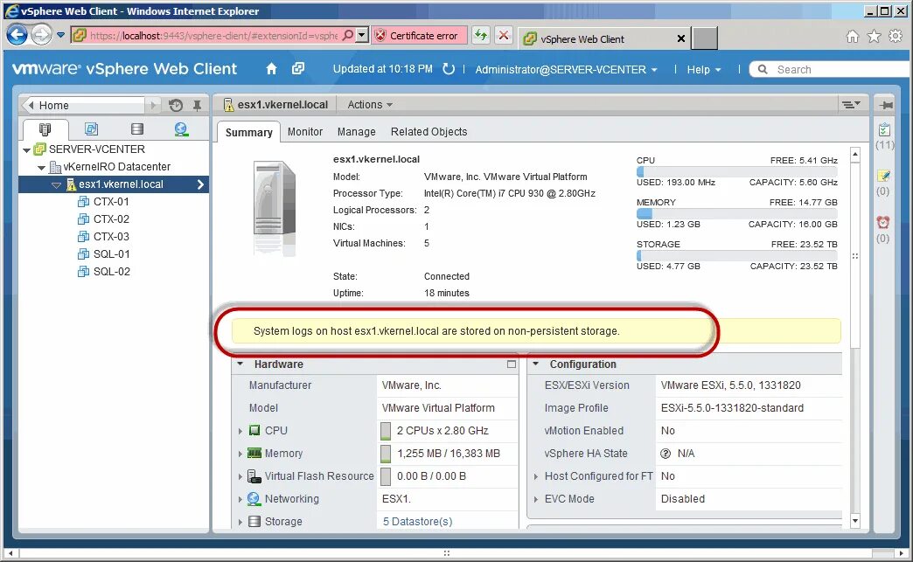Click the Certificate error button

pyautogui.click(x=419, y=36)
